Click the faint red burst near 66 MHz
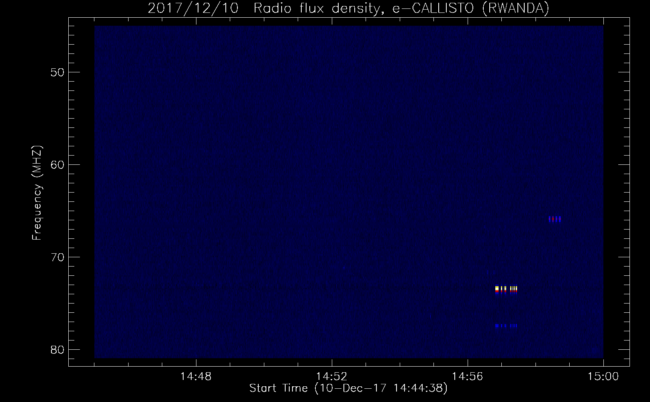Screen dimensions: 650x402 coord(554,219)
